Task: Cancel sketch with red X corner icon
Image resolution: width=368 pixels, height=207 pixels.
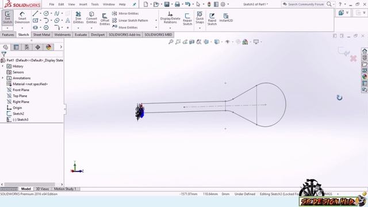Action: (x=353, y=59)
